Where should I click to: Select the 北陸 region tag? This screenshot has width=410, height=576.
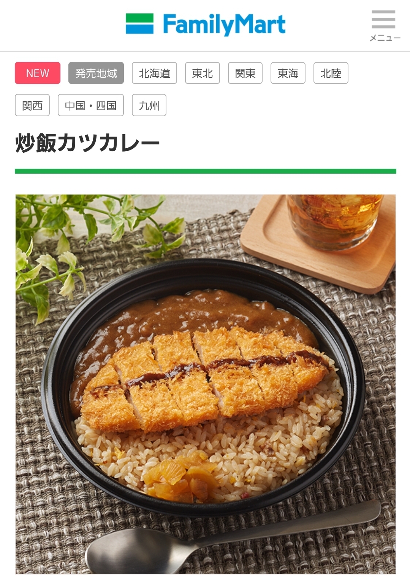(331, 73)
